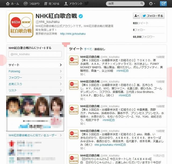
Task: Open nhk.jp/kouhaku link in 紅組その1 tweet
Action: 104,145
